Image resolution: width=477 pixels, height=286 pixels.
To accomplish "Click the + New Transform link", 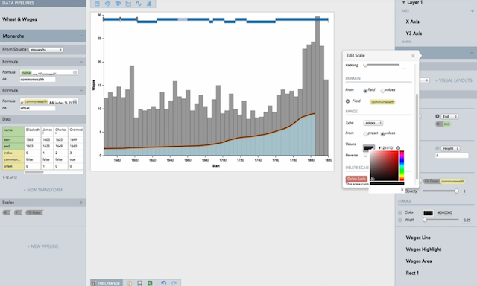I will pyautogui.click(x=43, y=190).
